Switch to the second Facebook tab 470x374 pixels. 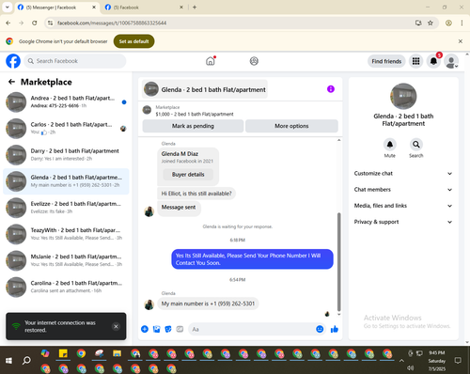click(143, 8)
